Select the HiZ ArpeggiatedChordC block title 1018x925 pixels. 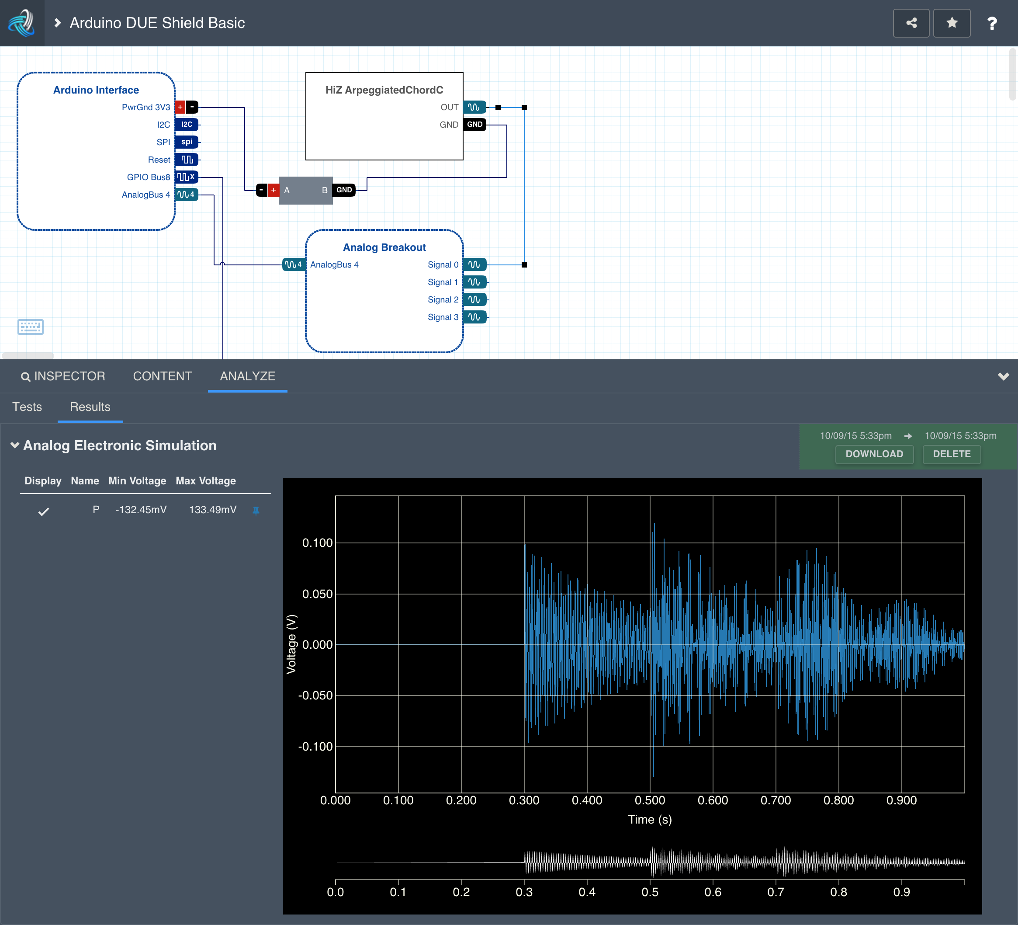[x=384, y=90]
